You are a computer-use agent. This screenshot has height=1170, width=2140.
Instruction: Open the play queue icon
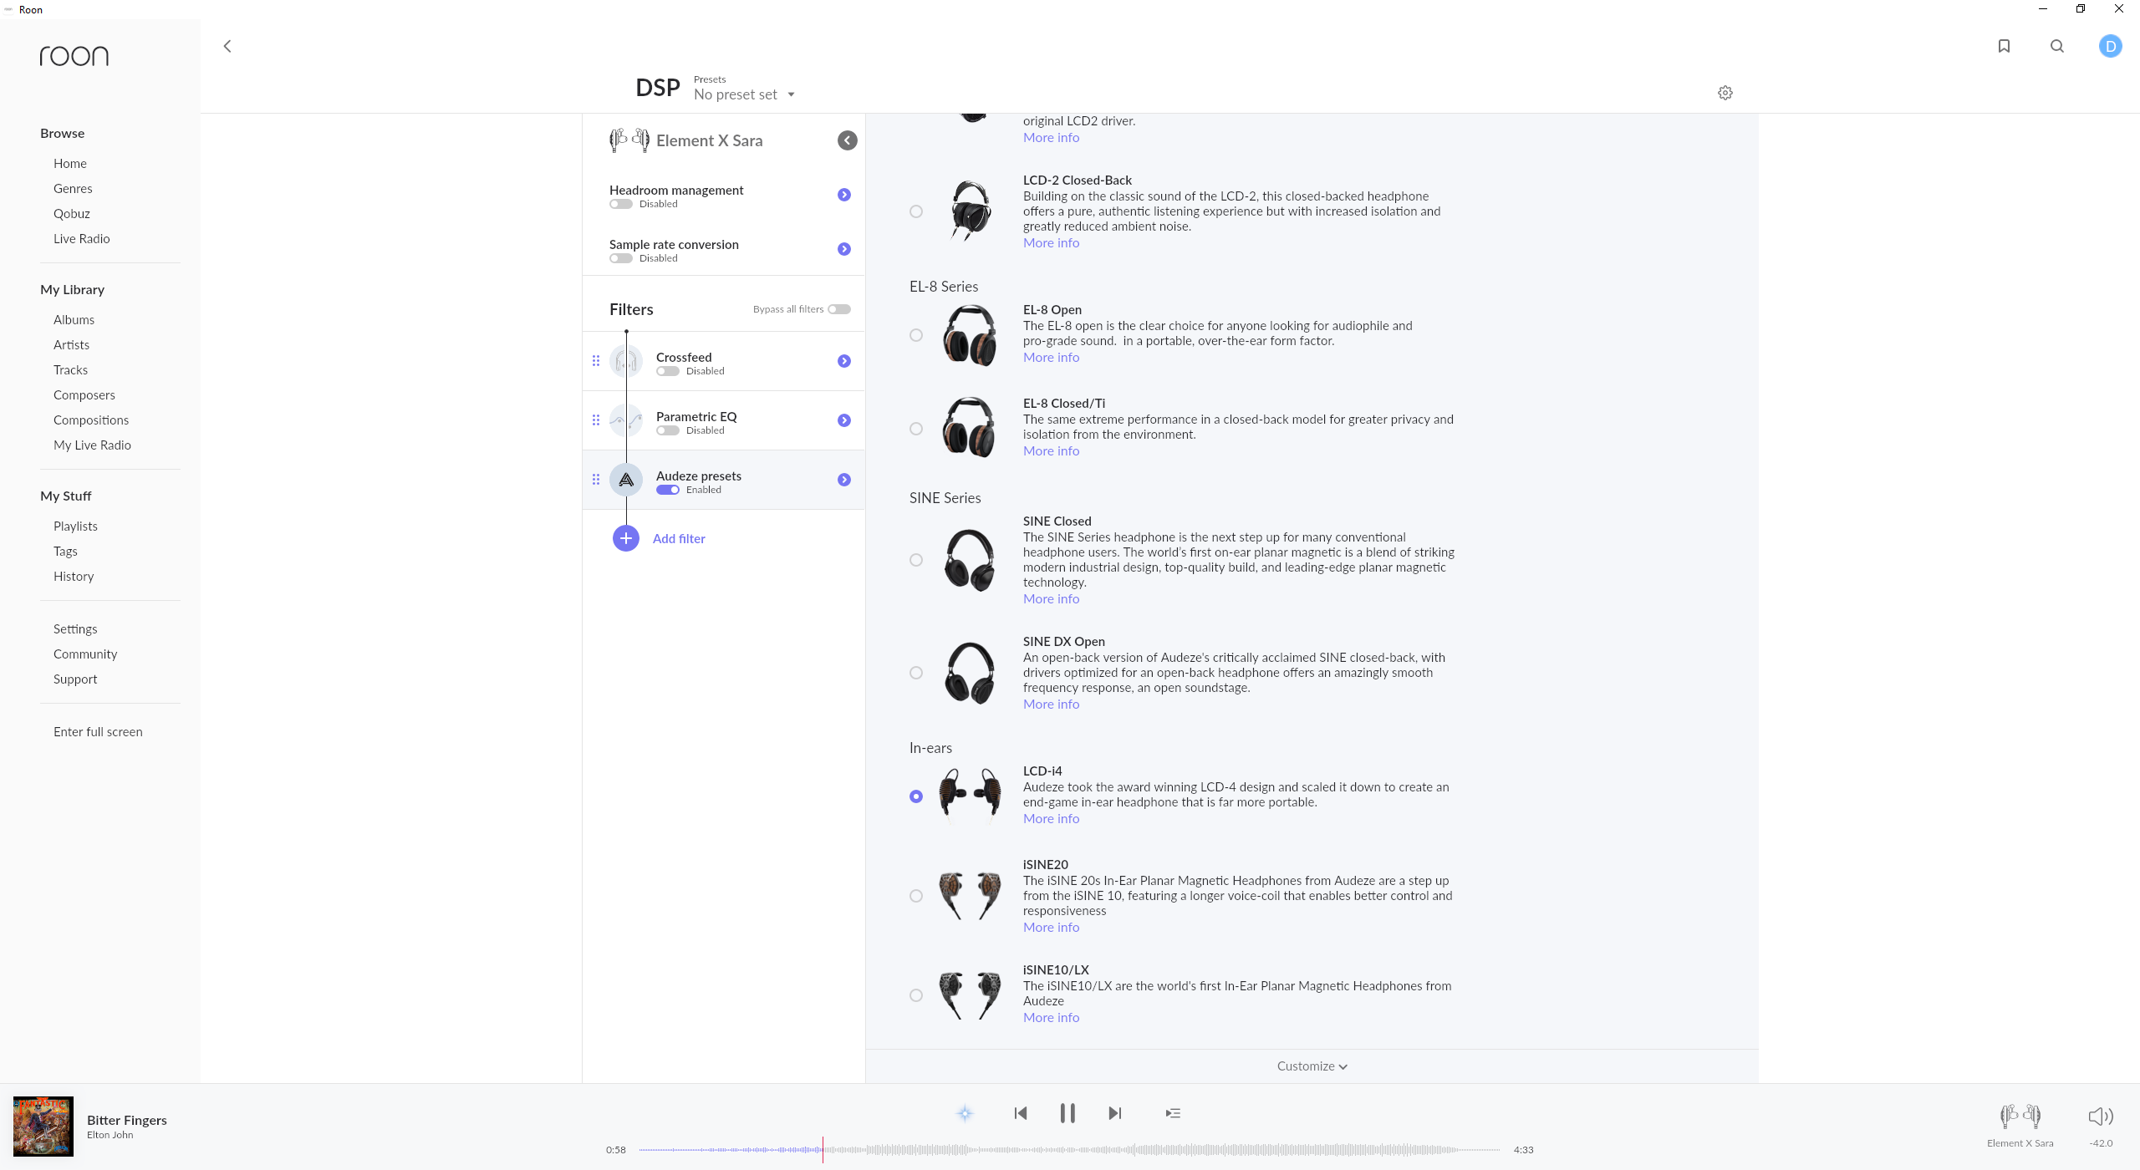point(1173,1113)
